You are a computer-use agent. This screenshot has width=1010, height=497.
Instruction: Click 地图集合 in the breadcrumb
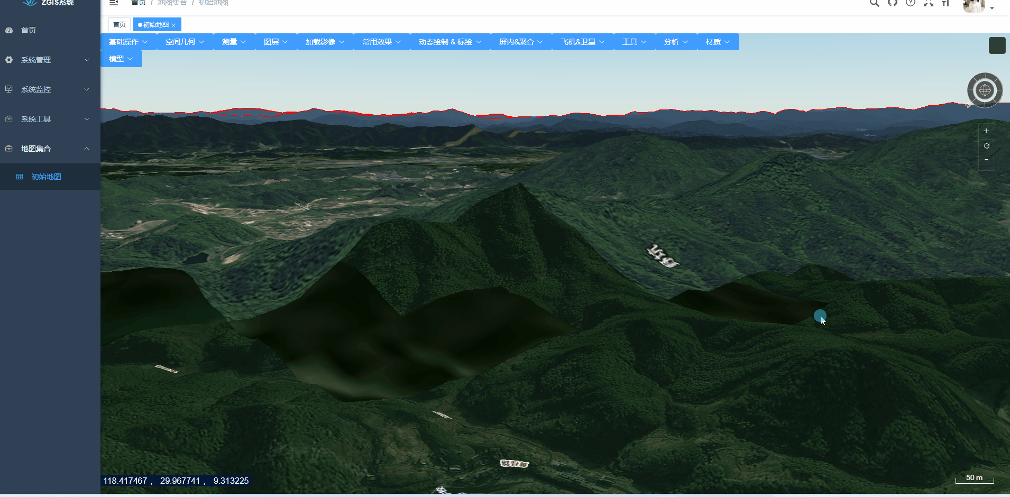[172, 3]
